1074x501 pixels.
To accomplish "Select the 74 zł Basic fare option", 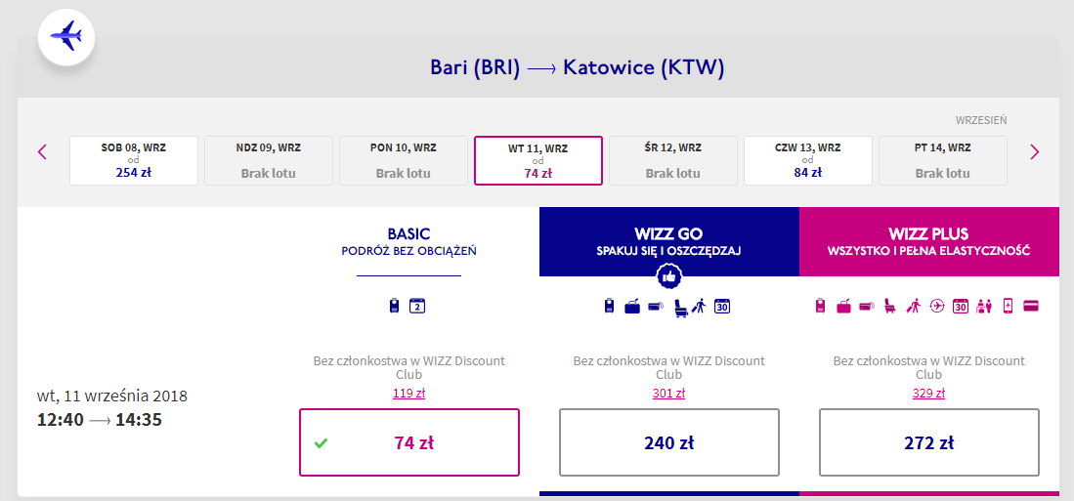I will coord(409,442).
